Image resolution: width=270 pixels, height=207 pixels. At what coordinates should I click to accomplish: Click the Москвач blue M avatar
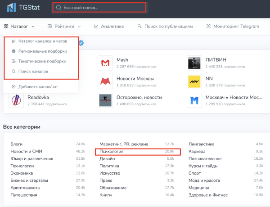(x=194, y=100)
